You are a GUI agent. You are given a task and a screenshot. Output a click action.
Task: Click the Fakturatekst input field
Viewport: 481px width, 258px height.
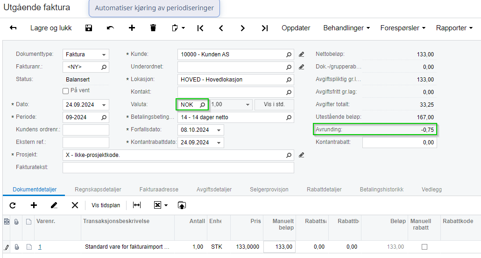coord(178,168)
